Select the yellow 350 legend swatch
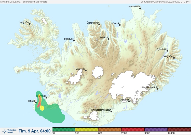Image resolution: width=191 pixels, height=135 pixels. [87, 129]
